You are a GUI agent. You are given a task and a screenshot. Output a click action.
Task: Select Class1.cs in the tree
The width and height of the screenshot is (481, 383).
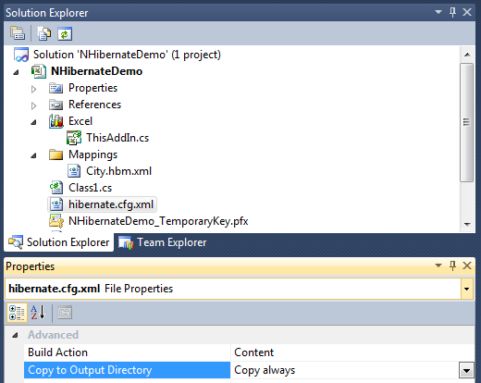pos(90,188)
